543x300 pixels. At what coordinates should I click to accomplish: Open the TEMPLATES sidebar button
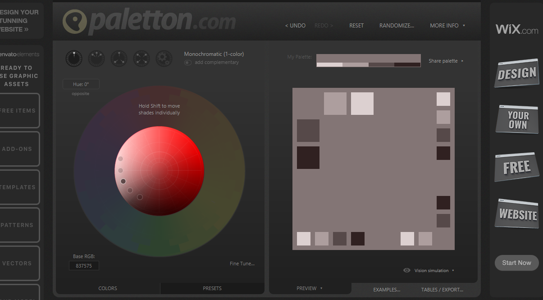(x=18, y=187)
